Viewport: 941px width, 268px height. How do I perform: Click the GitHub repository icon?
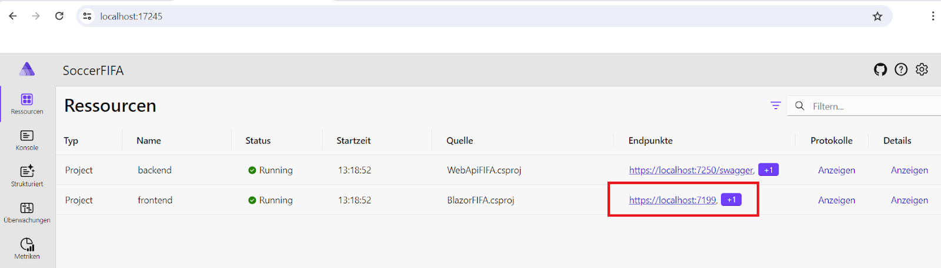pos(880,70)
